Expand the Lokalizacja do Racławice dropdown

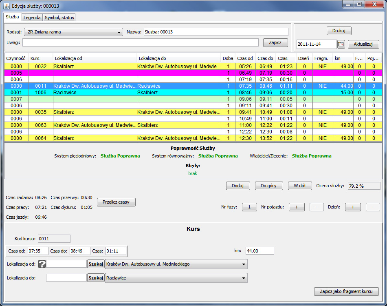[176, 278]
